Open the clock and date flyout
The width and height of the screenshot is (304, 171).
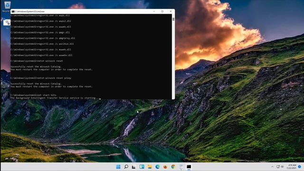pos(291,167)
